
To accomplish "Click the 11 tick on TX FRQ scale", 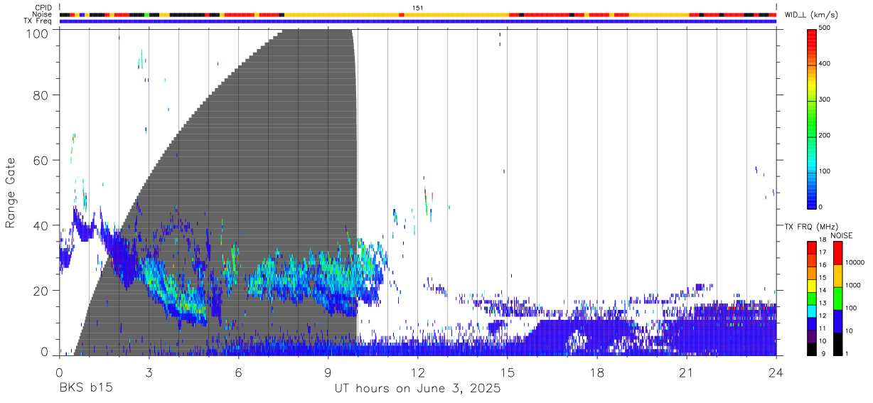I will point(823,328).
